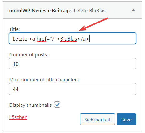Image resolution: width=145 pixels, height=133 pixels.
Task: Place cursor on closing </a> tag text
Action: click(x=83, y=39)
